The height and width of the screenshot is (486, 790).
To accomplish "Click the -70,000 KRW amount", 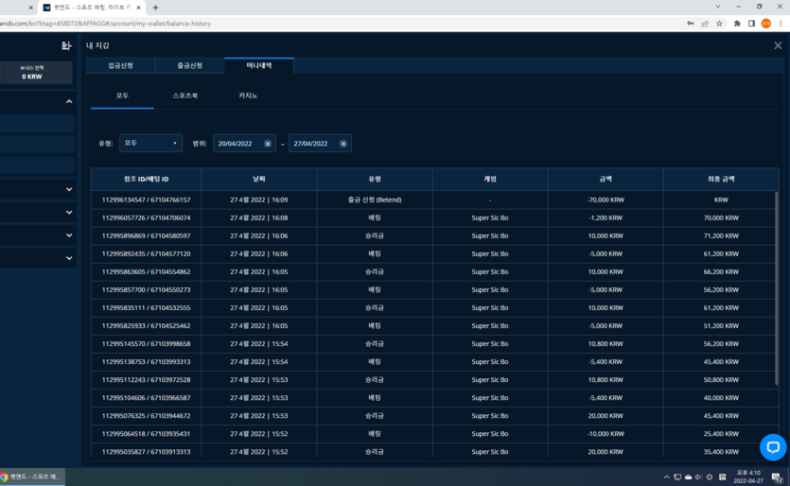I will [x=606, y=200].
